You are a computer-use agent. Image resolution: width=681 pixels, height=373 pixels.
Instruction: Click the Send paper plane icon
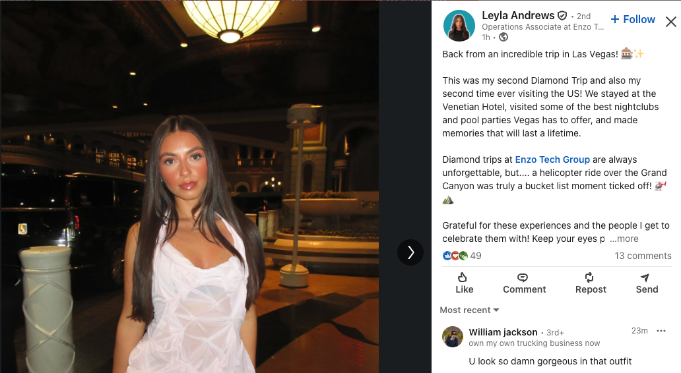[645, 277]
